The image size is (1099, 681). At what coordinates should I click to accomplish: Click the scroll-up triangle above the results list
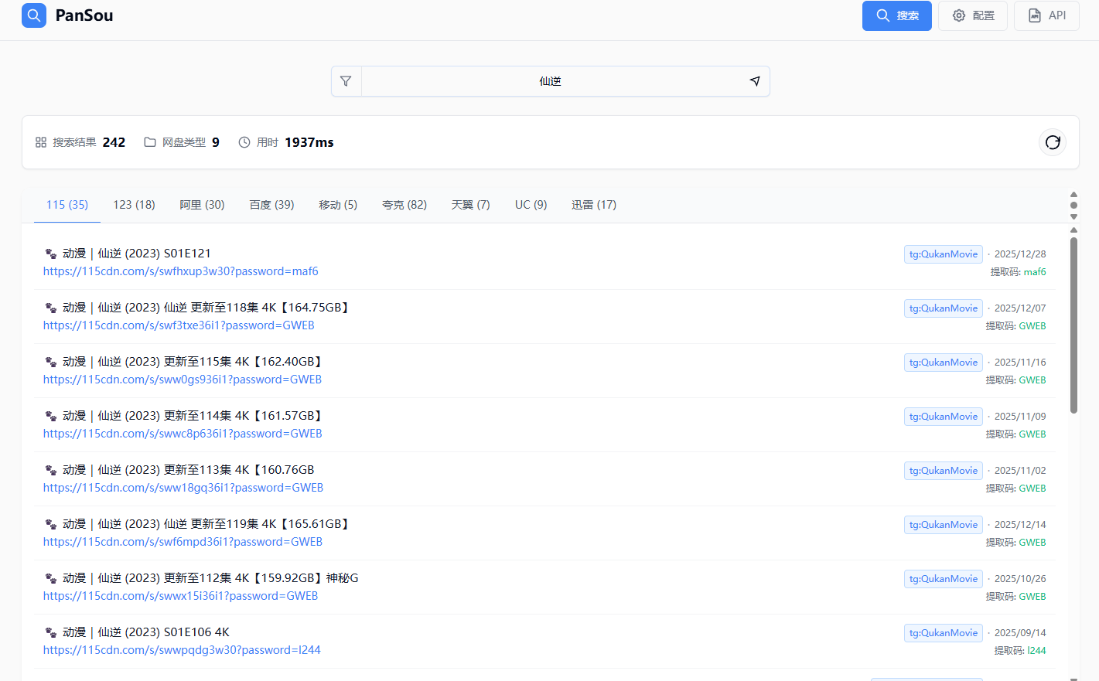(1073, 195)
